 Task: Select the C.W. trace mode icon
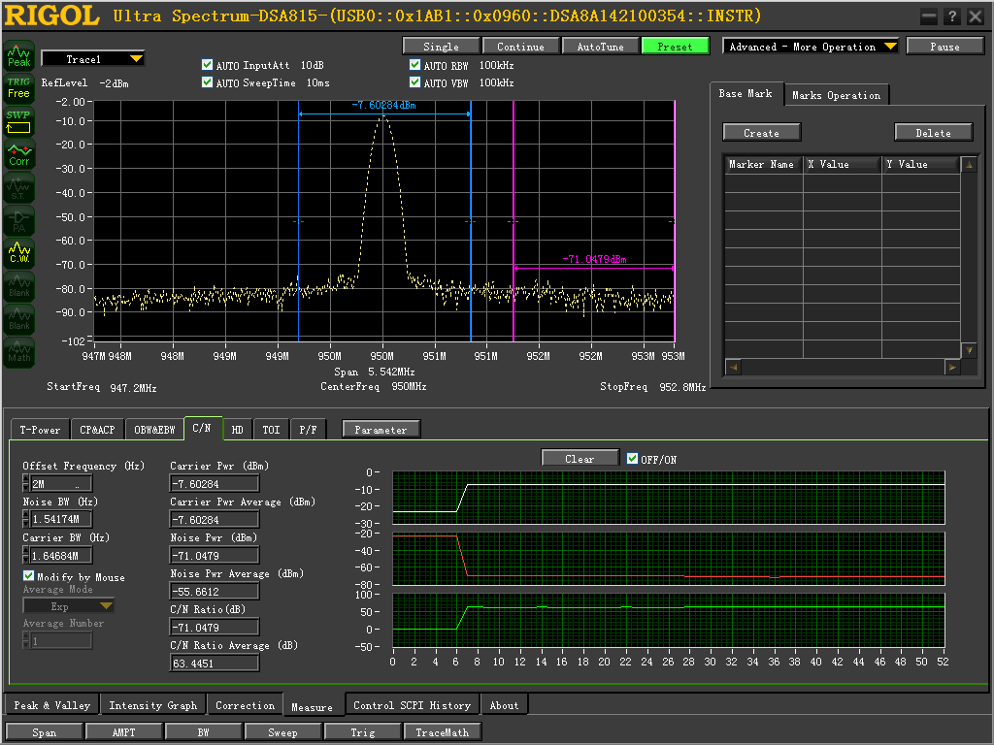pos(18,253)
